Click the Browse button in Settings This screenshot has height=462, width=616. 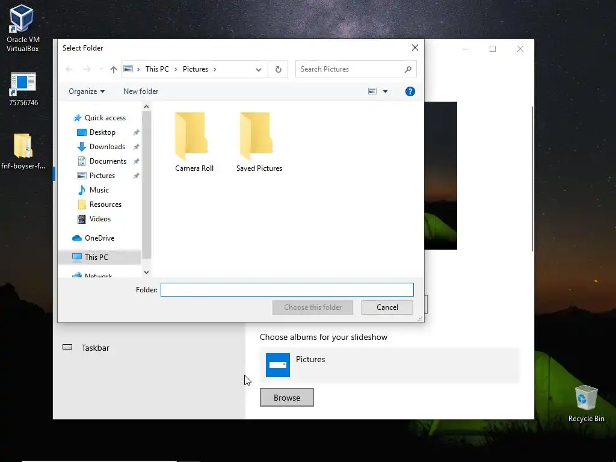coord(287,398)
